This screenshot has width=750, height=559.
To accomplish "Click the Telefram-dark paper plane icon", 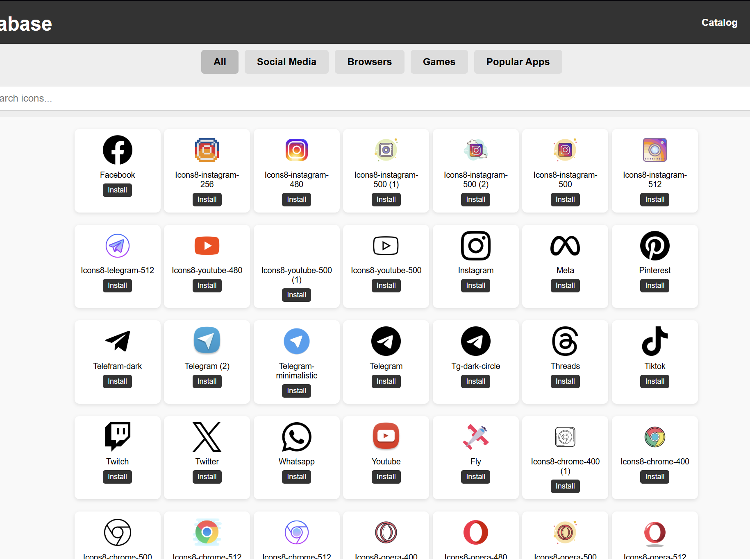I will pos(117,341).
